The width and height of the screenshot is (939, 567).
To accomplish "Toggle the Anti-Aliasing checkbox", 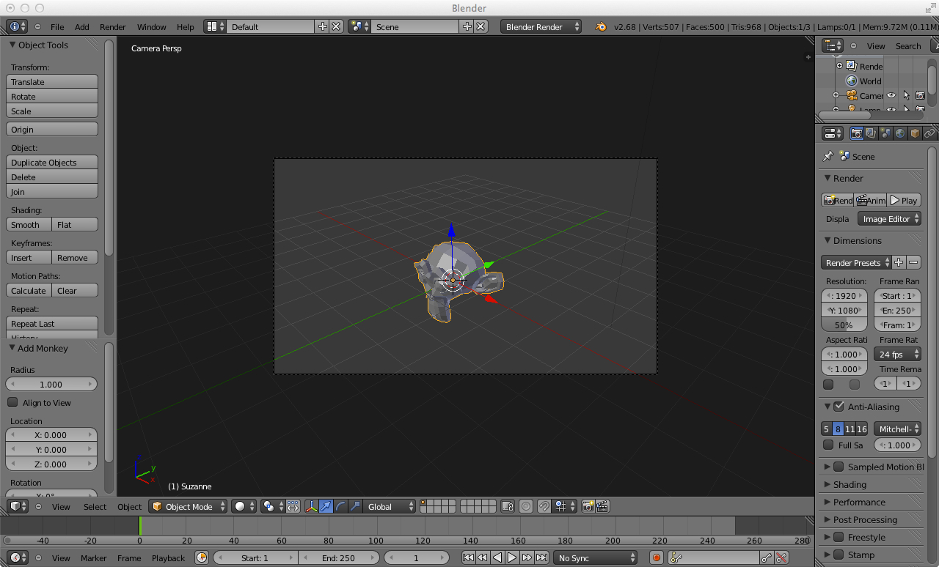I will point(839,407).
